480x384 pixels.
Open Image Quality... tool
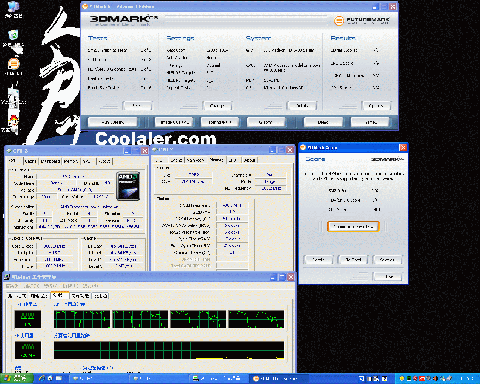coord(175,122)
